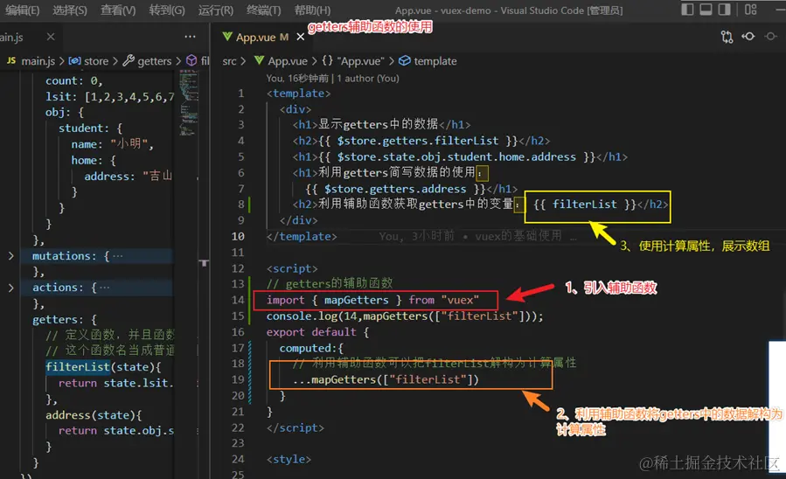The width and height of the screenshot is (786, 479).
Task: Click address(state) function in main.js
Action: click(x=94, y=415)
